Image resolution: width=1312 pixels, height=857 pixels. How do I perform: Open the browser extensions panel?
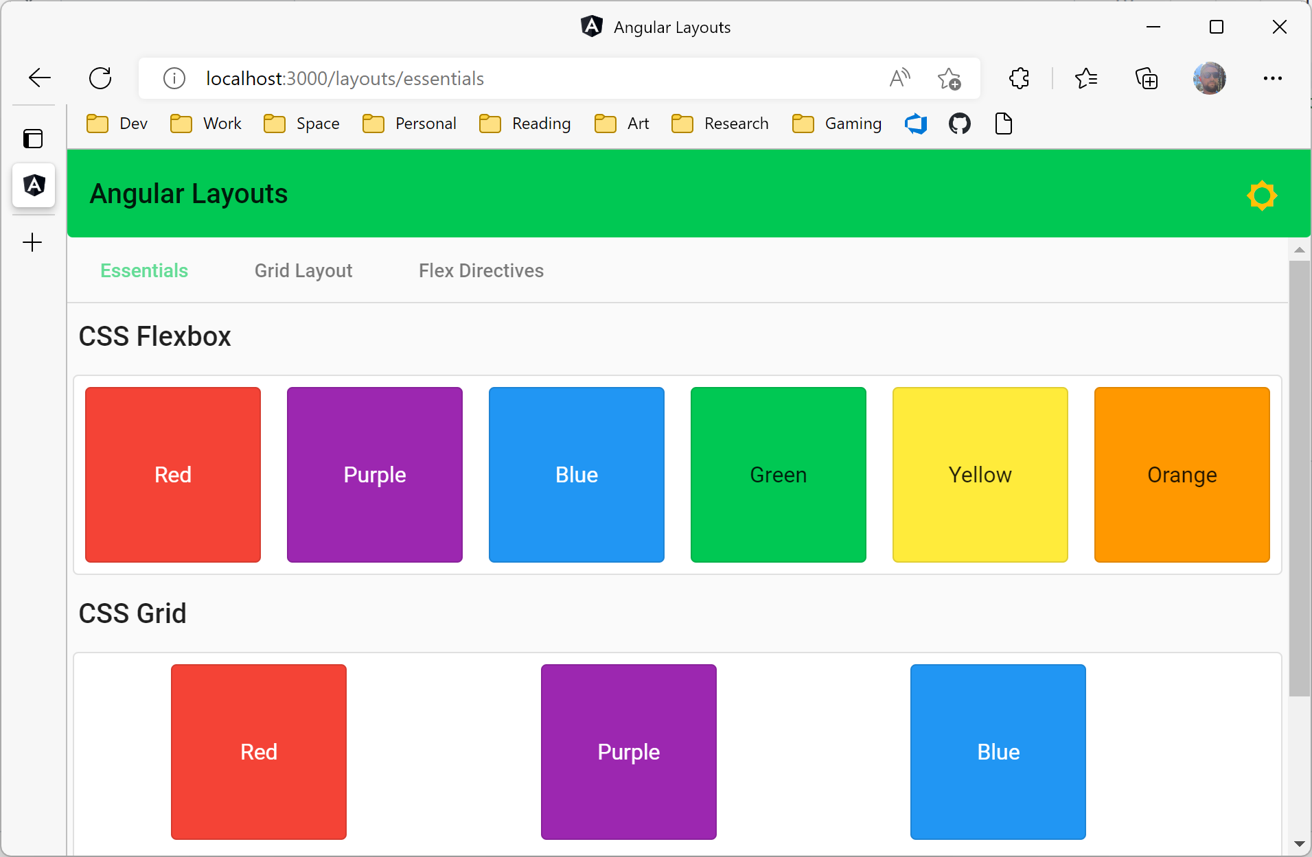click(x=1018, y=78)
